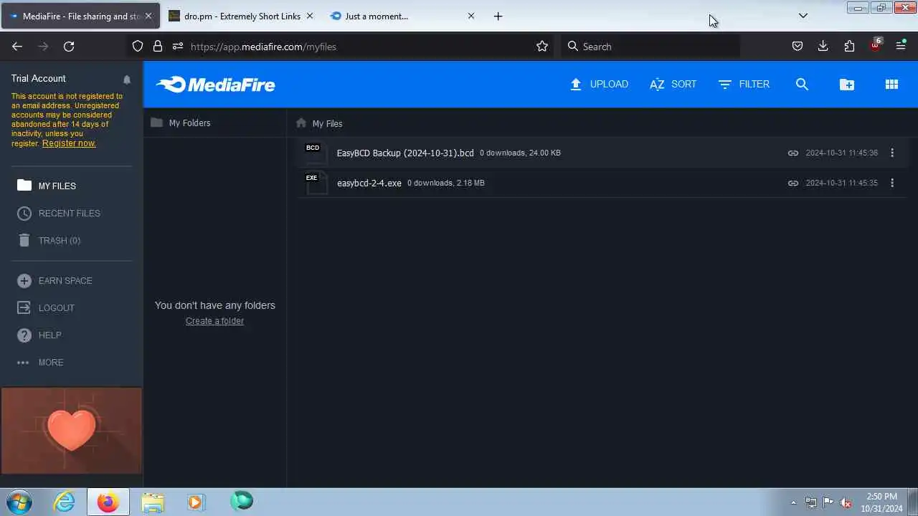Open the Downloads panel
Screen dimensions: 918x516
823,46
